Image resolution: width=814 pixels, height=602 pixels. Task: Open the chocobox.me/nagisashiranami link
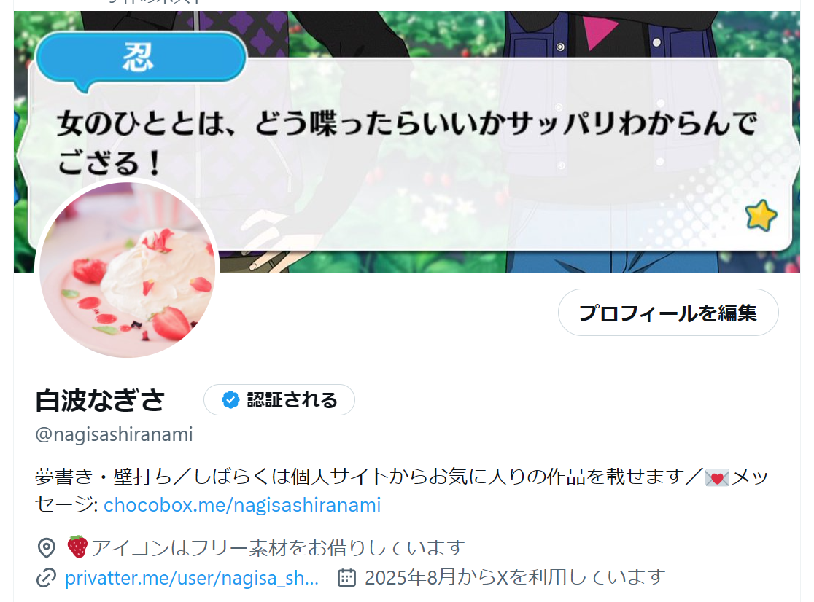coord(242,505)
